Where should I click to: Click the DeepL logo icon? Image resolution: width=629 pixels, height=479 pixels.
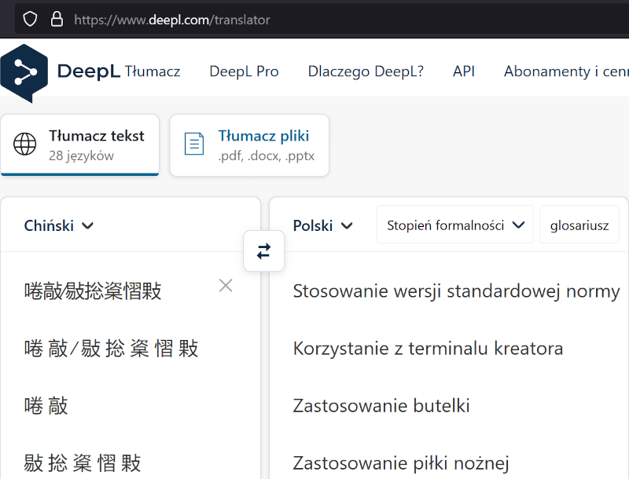coord(24,73)
